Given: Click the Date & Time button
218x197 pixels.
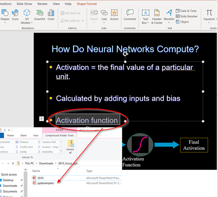Looking at the screenshot, I should click(x=186, y=11).
